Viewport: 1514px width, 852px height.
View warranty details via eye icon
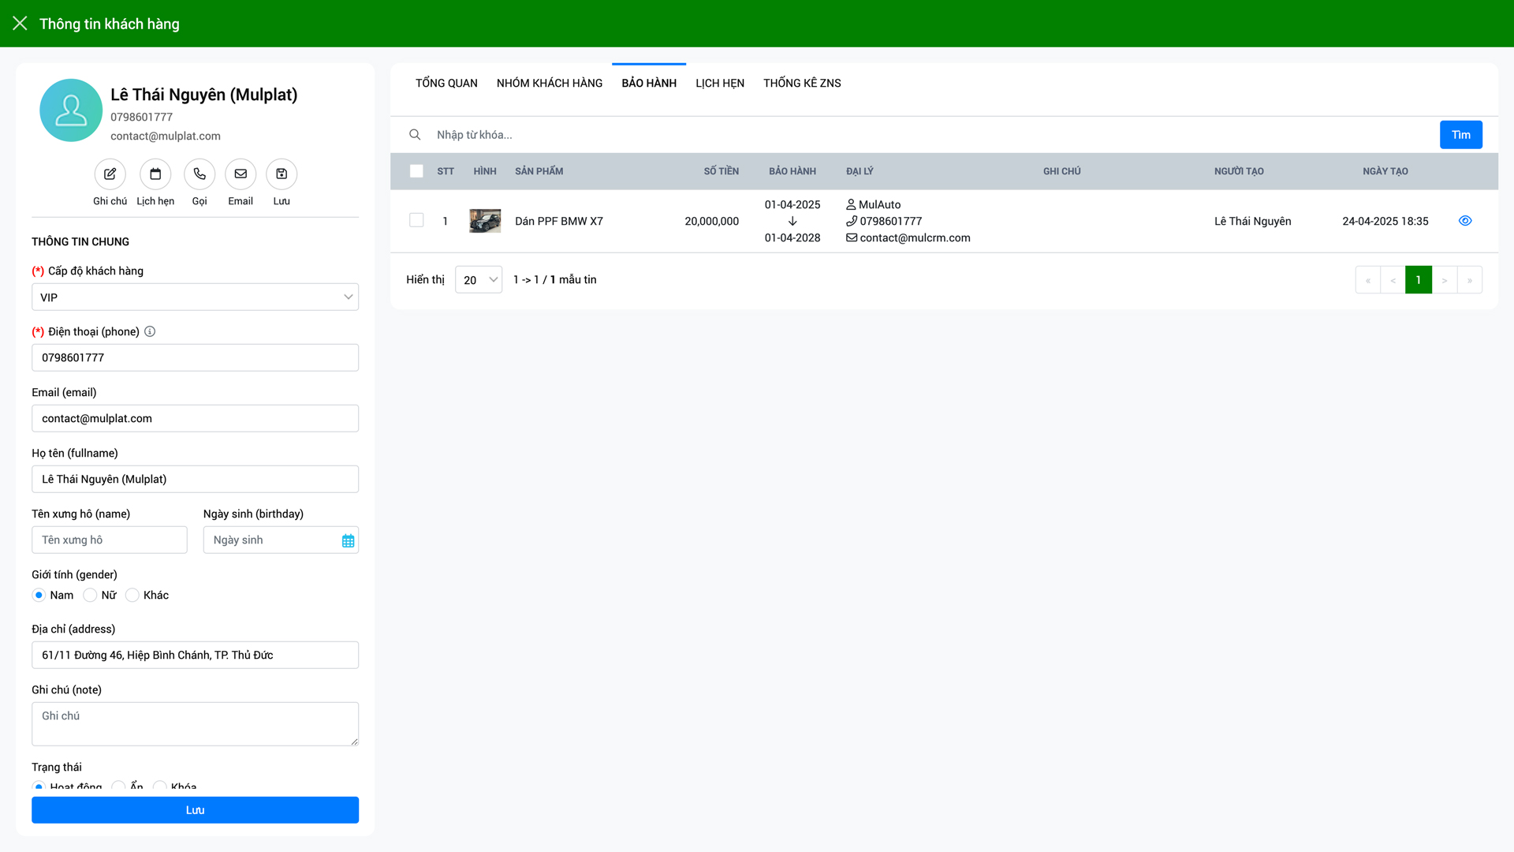coord(1465,221)
